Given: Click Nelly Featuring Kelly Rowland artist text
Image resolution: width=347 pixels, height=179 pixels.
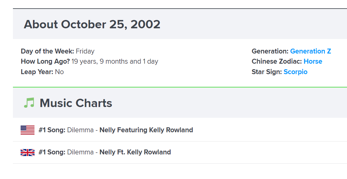Looking at the screenshot, I should click(x=146, y=130).
